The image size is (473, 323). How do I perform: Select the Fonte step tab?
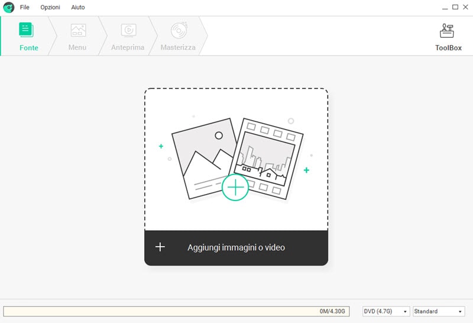tap(28, 36)
